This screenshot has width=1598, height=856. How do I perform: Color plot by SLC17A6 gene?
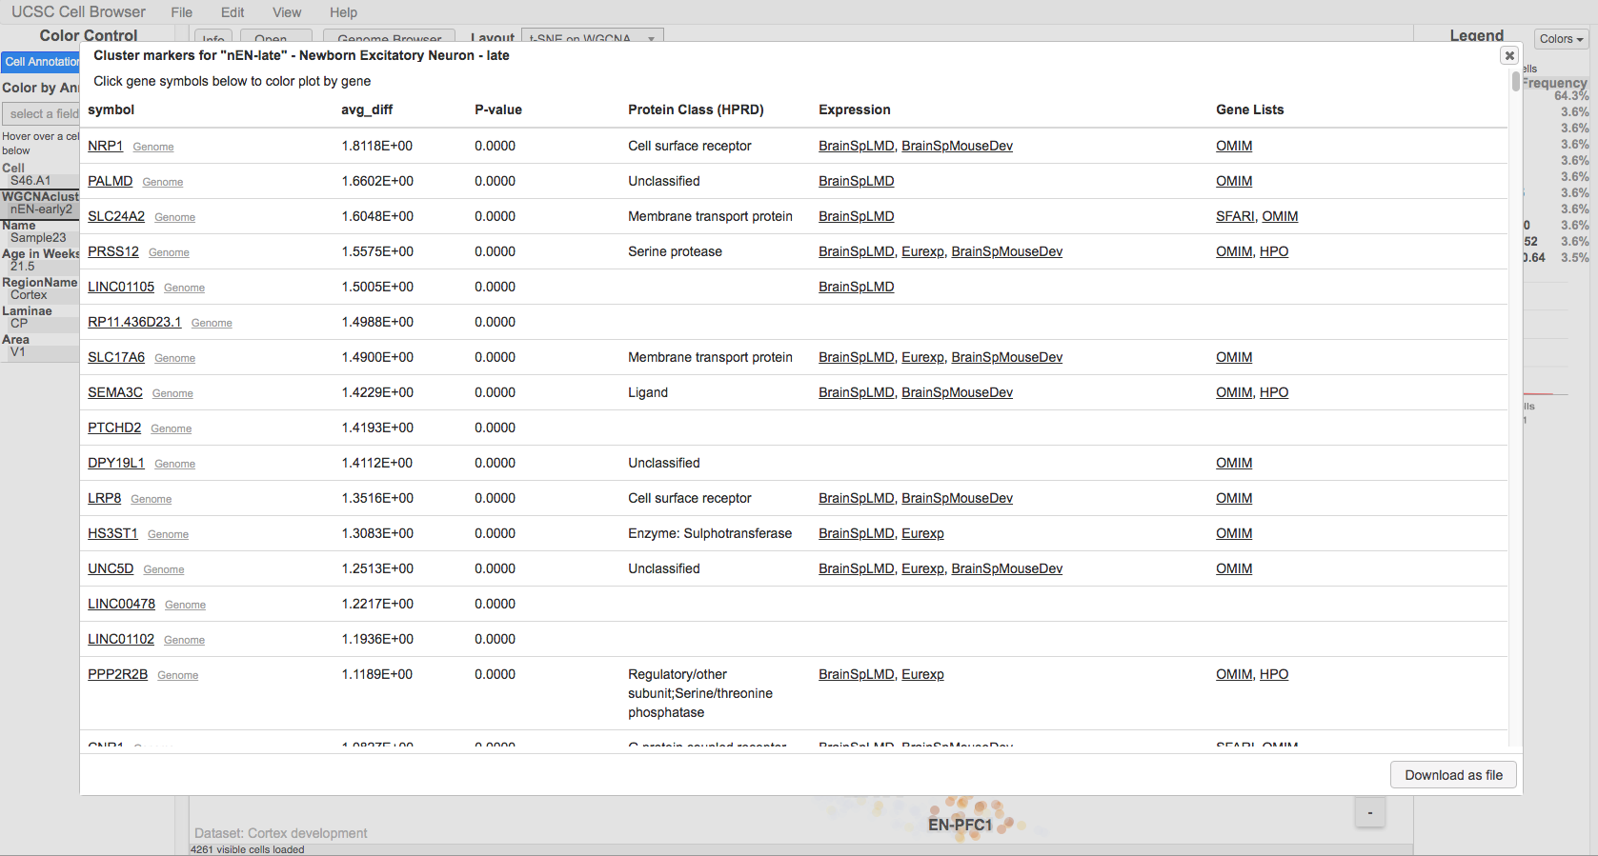pyautogui.click(x=116, y=357)
